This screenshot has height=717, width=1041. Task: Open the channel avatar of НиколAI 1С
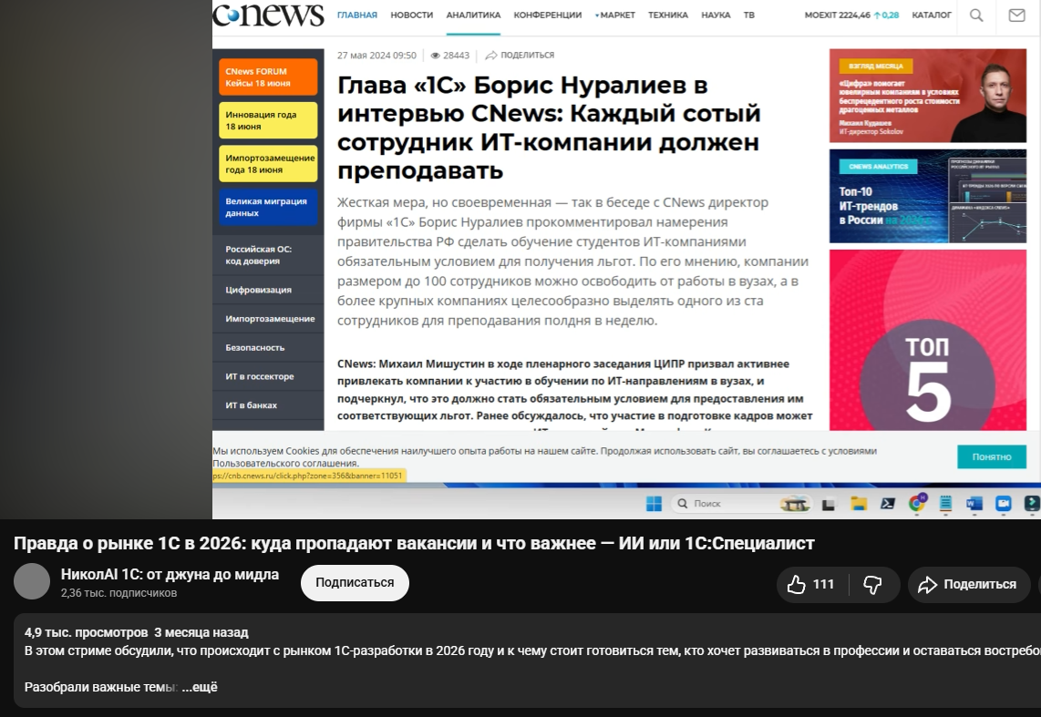[x=32, y=581]
